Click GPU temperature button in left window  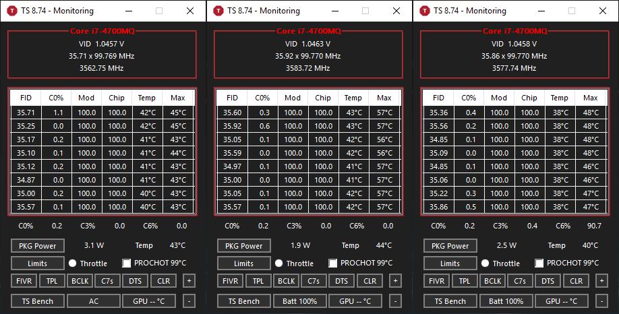coord(149,301)
